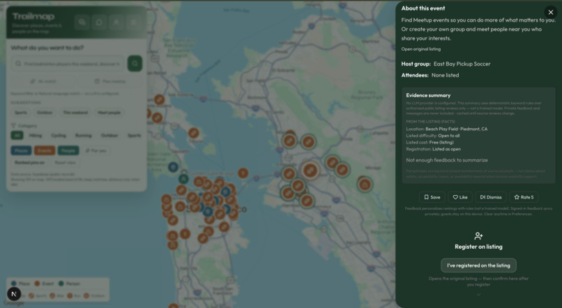Rate the event 5 stars

(524, 197)
